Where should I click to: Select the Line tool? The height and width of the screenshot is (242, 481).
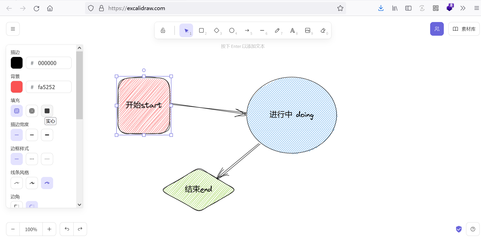pos(262,30)
